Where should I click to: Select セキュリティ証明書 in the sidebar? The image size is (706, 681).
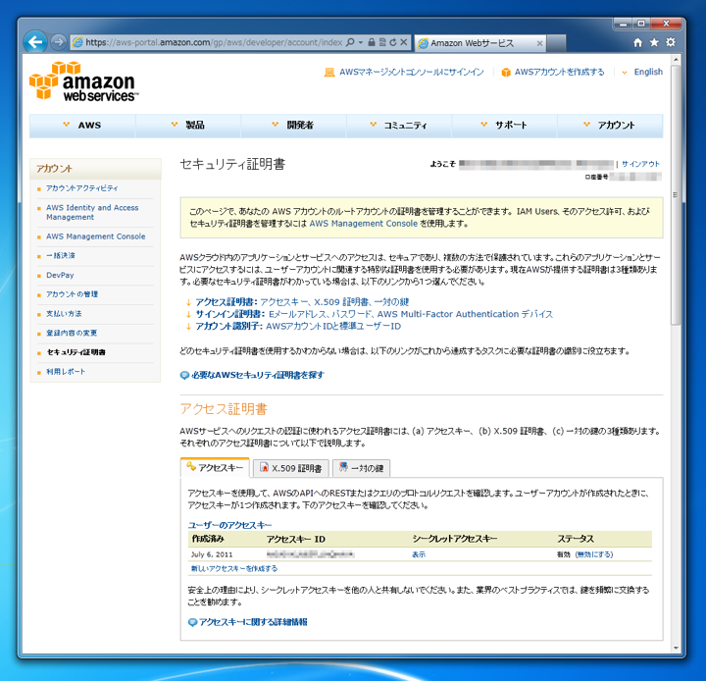pos(76,352)
